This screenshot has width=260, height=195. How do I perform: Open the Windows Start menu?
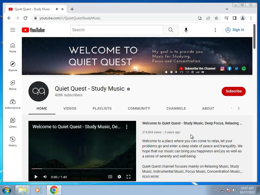(7, 190)
